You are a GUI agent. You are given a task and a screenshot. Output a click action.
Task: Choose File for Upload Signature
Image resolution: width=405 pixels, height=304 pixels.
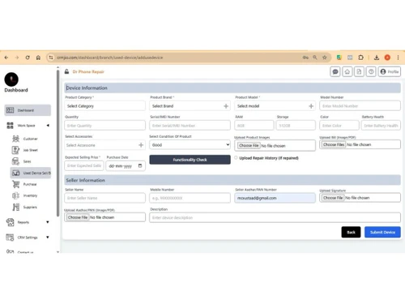[333, 198]
